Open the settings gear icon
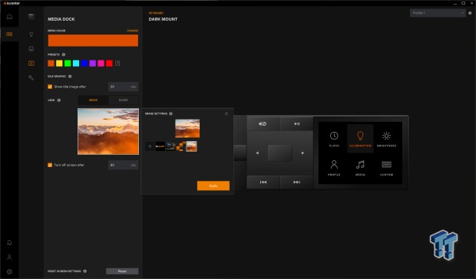Image resolution: width=476 pixels, height=279 pixels. (x=9, y=271)
